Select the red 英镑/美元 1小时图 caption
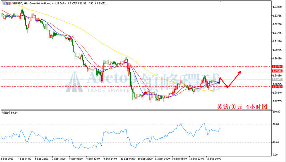This screenshot has width=286, height=162. 242,107
